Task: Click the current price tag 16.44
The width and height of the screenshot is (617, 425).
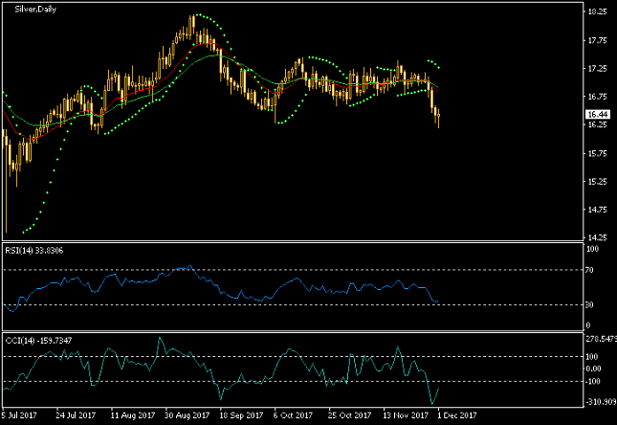Action: (x=597, y=114)
